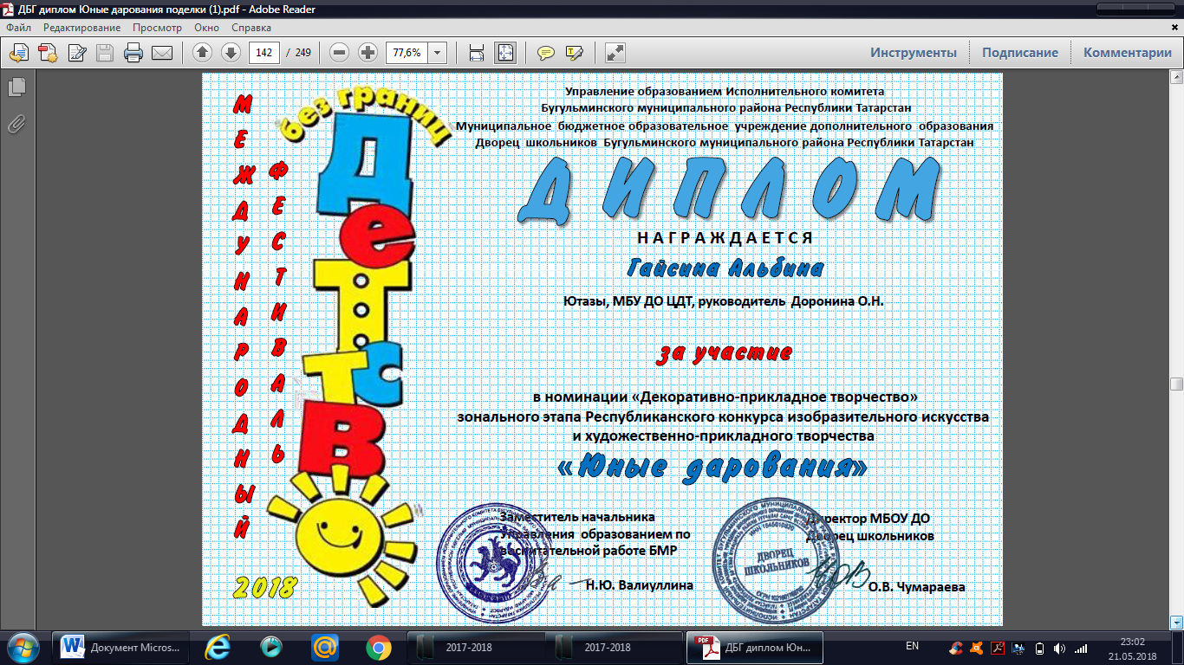
Task: Add a sticky note comment
Action: tap(545, 53)
